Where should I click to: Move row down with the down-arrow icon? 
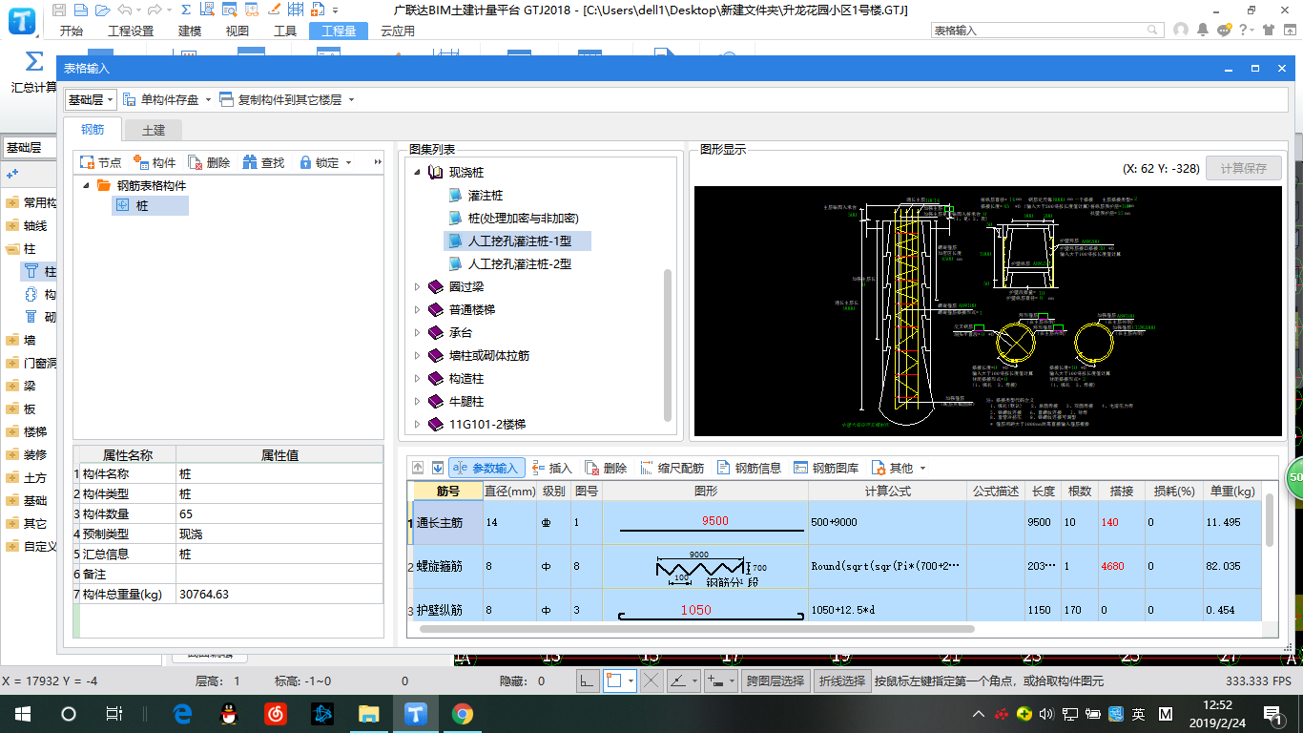(438, 468)
